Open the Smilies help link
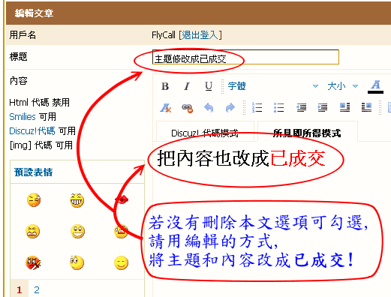This screenshot has width=391, height=297. point(23,117)
